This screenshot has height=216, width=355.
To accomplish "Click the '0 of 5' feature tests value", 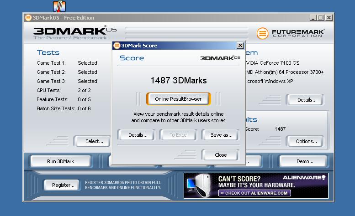I will tap(84, 99).
